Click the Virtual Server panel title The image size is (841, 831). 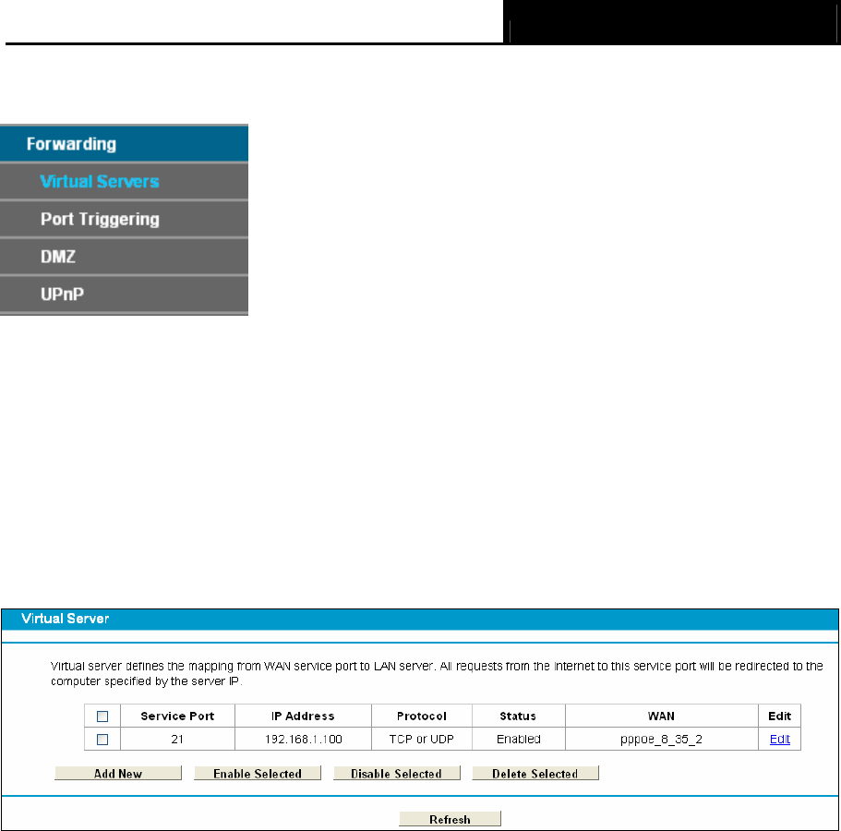click(x=65, y=619)
